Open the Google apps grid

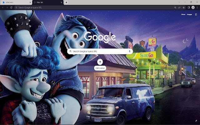pyautogui.click(x=196, y=14)
